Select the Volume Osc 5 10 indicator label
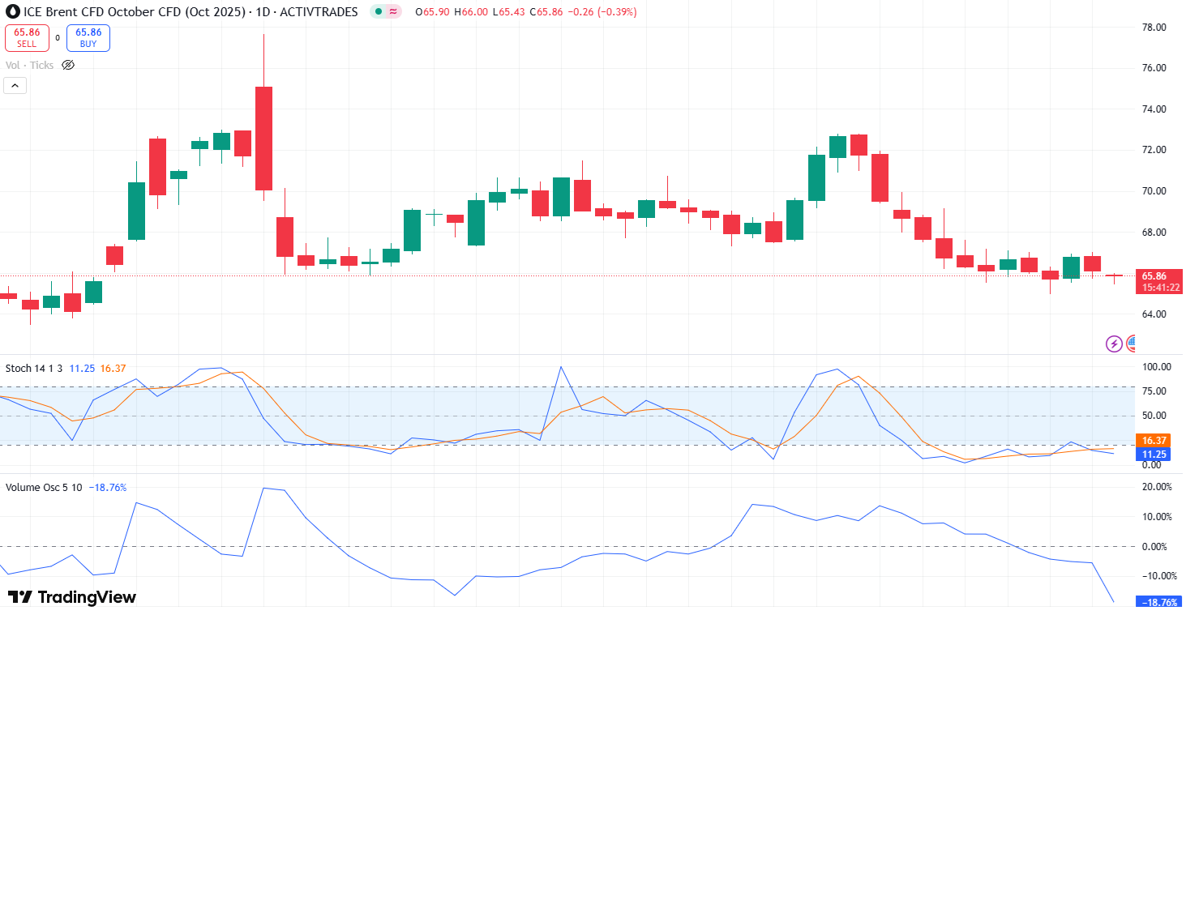1186x918 pixels. (44, 488)
